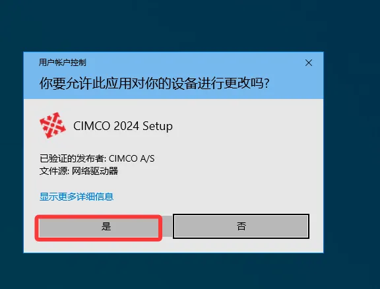Viewport: 380px width, 289px height.
Task: Open the 显示更多详细信息 link
Action: (x=77, y=197)
